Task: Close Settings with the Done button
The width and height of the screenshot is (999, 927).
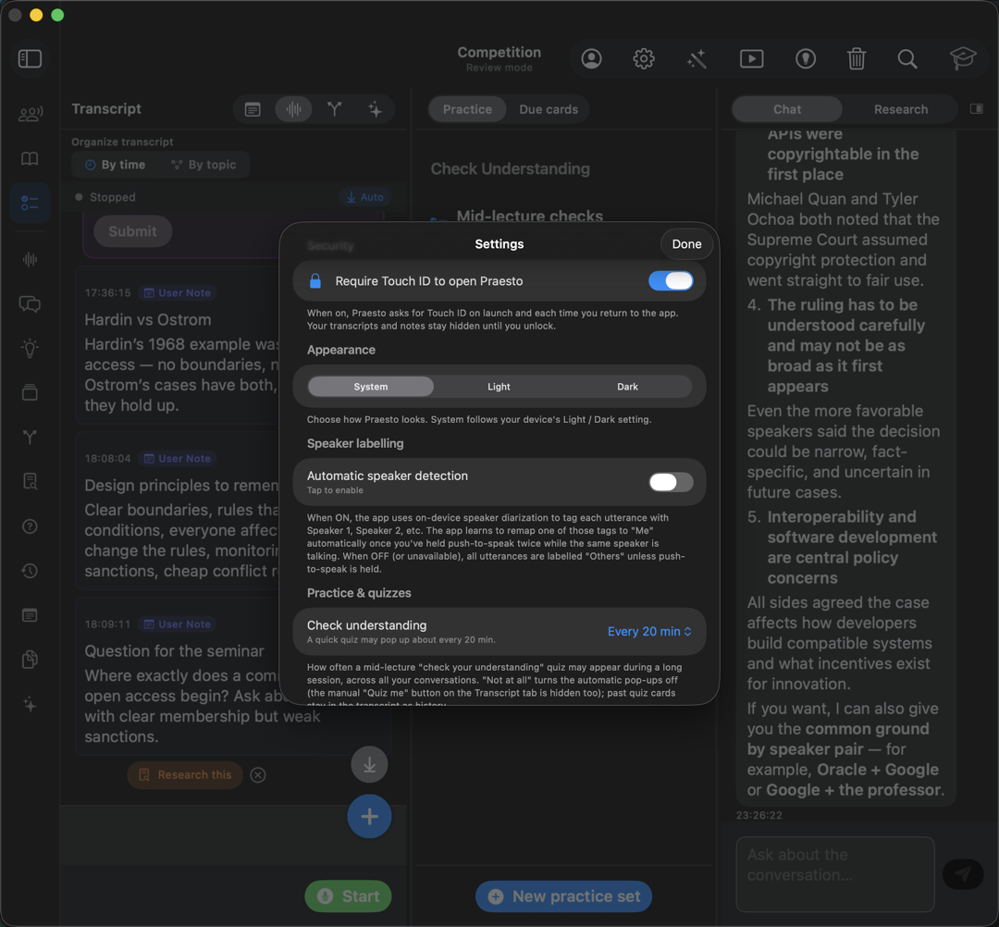Action: point(686,244)
